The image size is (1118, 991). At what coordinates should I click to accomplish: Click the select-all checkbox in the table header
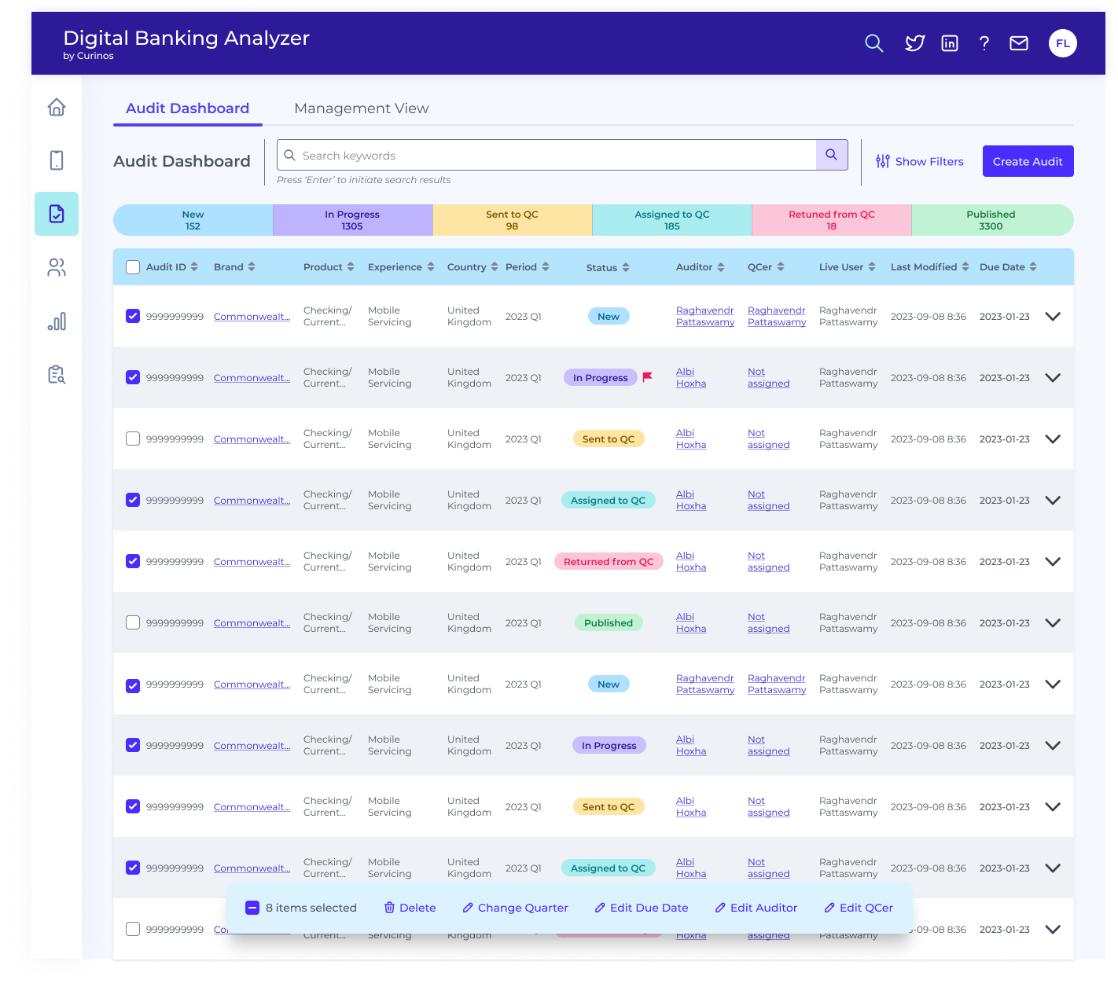(132, 266)
